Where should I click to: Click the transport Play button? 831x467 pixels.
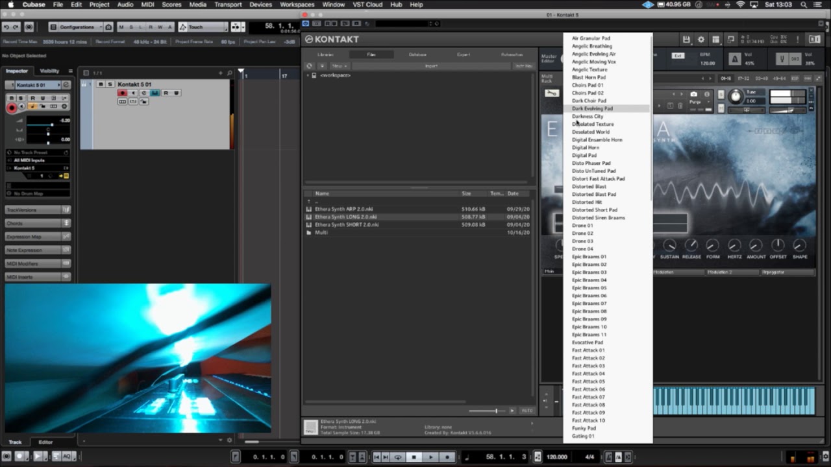430,457
